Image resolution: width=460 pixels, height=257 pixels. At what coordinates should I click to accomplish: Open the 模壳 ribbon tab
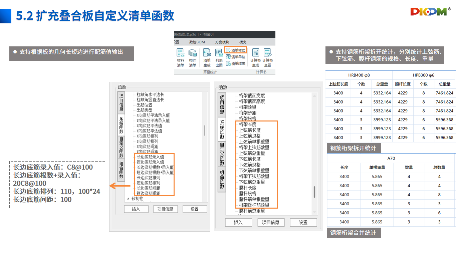pyautogui.click(x=243, y=42)
